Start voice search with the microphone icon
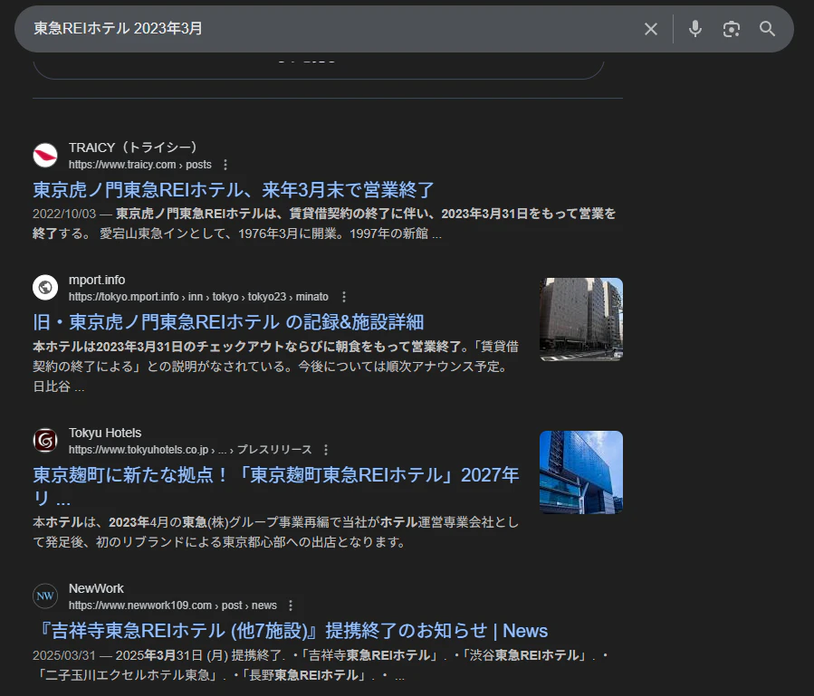814x696 pixels. [695, 29]
